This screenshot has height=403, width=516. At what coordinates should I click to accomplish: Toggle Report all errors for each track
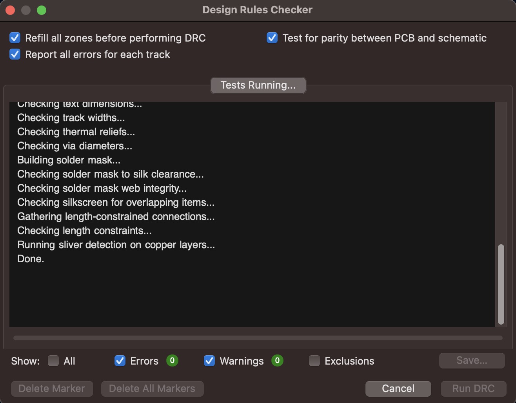[15, 54]
